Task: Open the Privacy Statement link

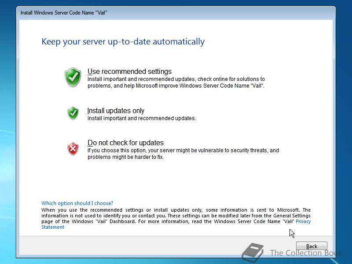Action: point(303,221)
